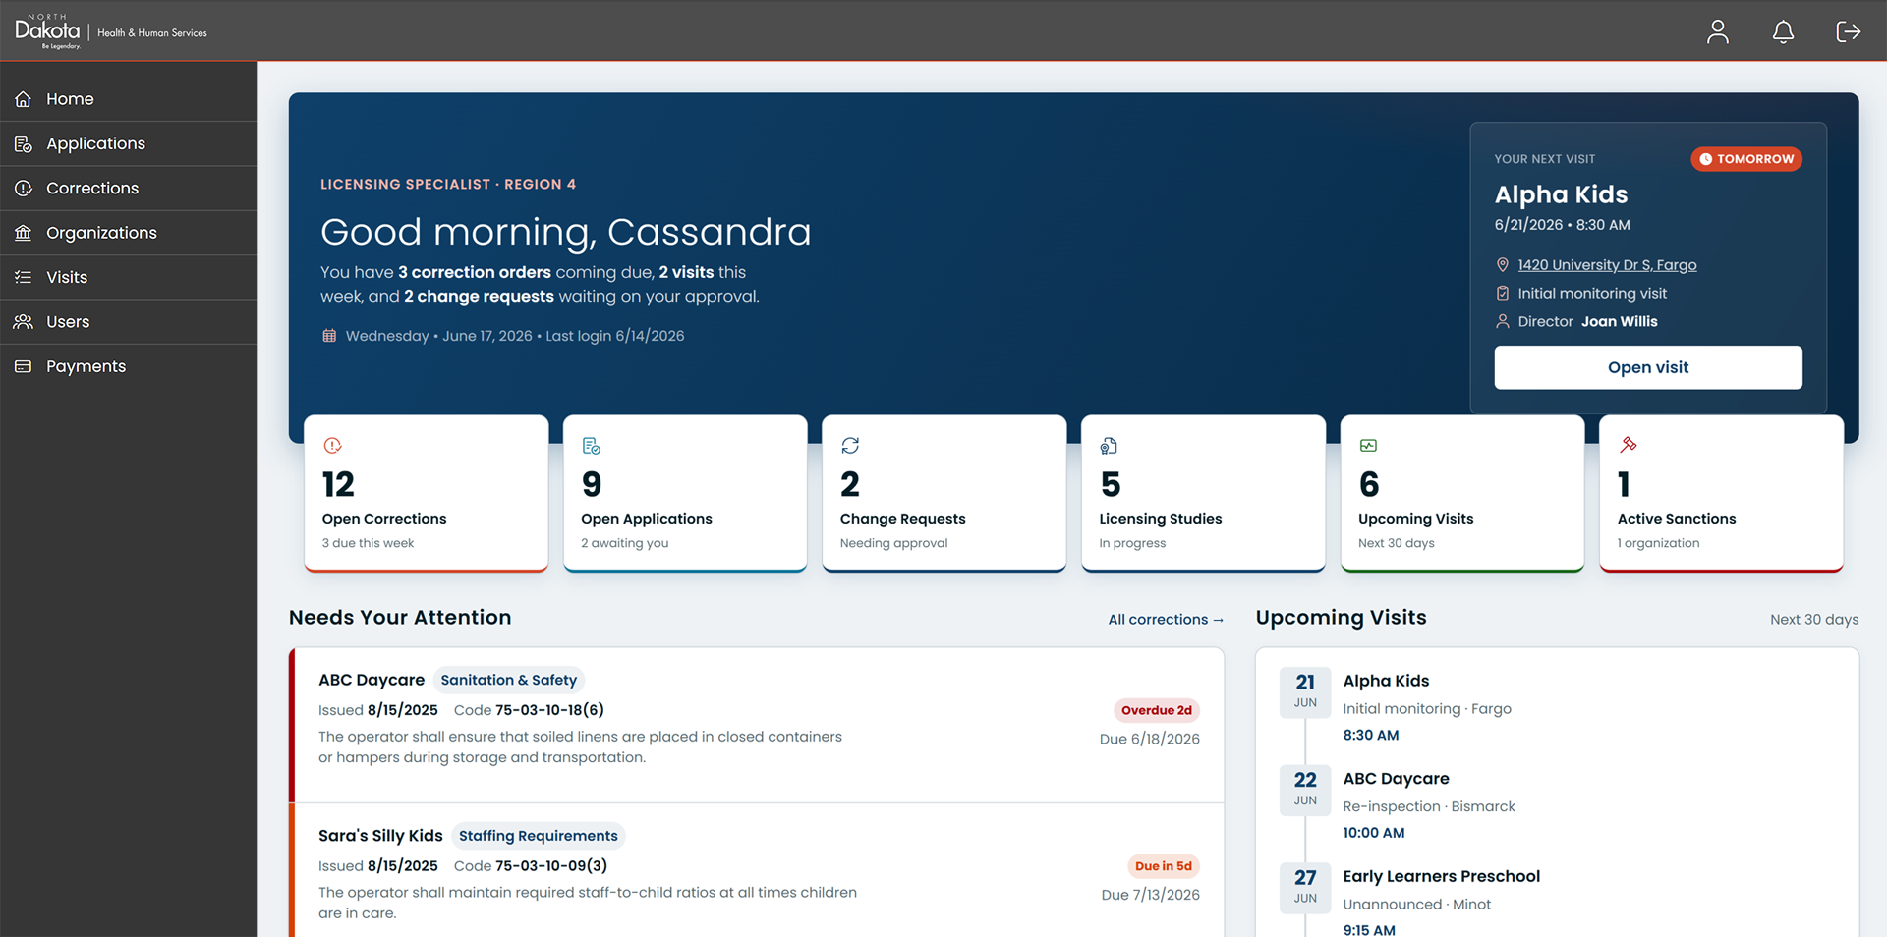
Task: Click the document icon on Open Applications card
Action: (x=592, y=446)
